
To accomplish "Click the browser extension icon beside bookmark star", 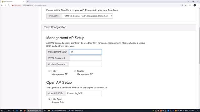I will [x=190, y=5].
